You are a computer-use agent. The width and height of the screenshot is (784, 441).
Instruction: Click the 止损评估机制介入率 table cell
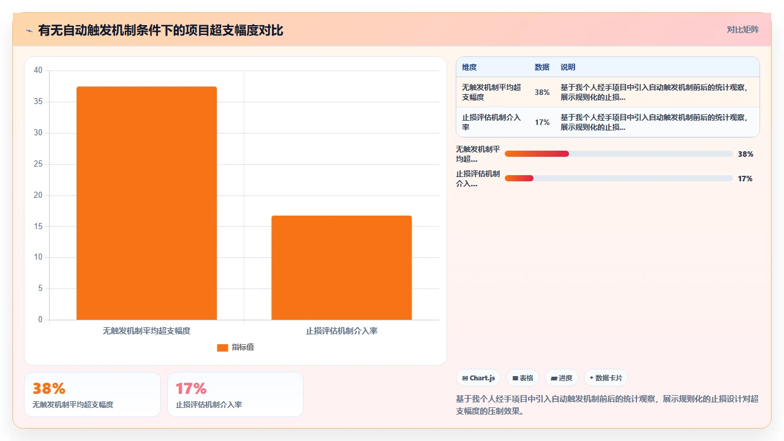(x=492, y=123)
